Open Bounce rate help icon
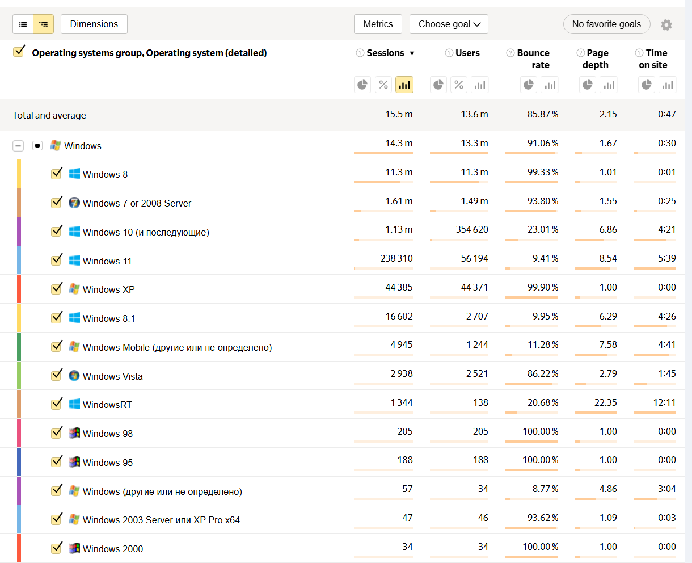The image size is (692, 563). [x=510, y=53]
